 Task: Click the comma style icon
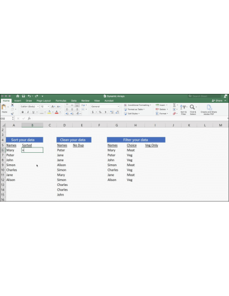point(105,112)
